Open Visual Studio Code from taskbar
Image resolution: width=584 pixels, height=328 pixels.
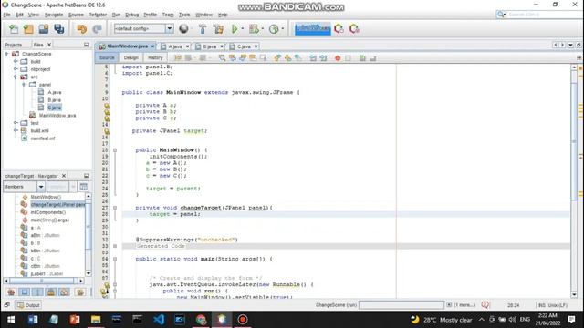click(x=159, y=320)
